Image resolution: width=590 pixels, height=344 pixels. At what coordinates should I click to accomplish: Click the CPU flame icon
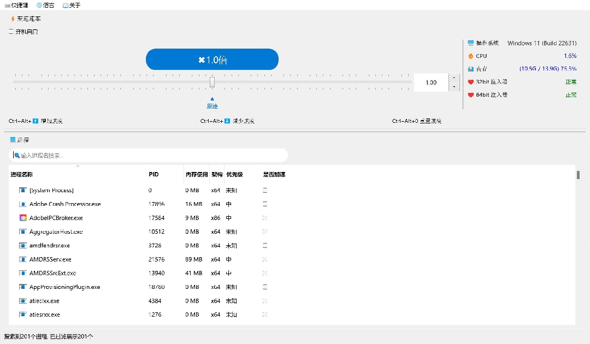coord(470,56)
